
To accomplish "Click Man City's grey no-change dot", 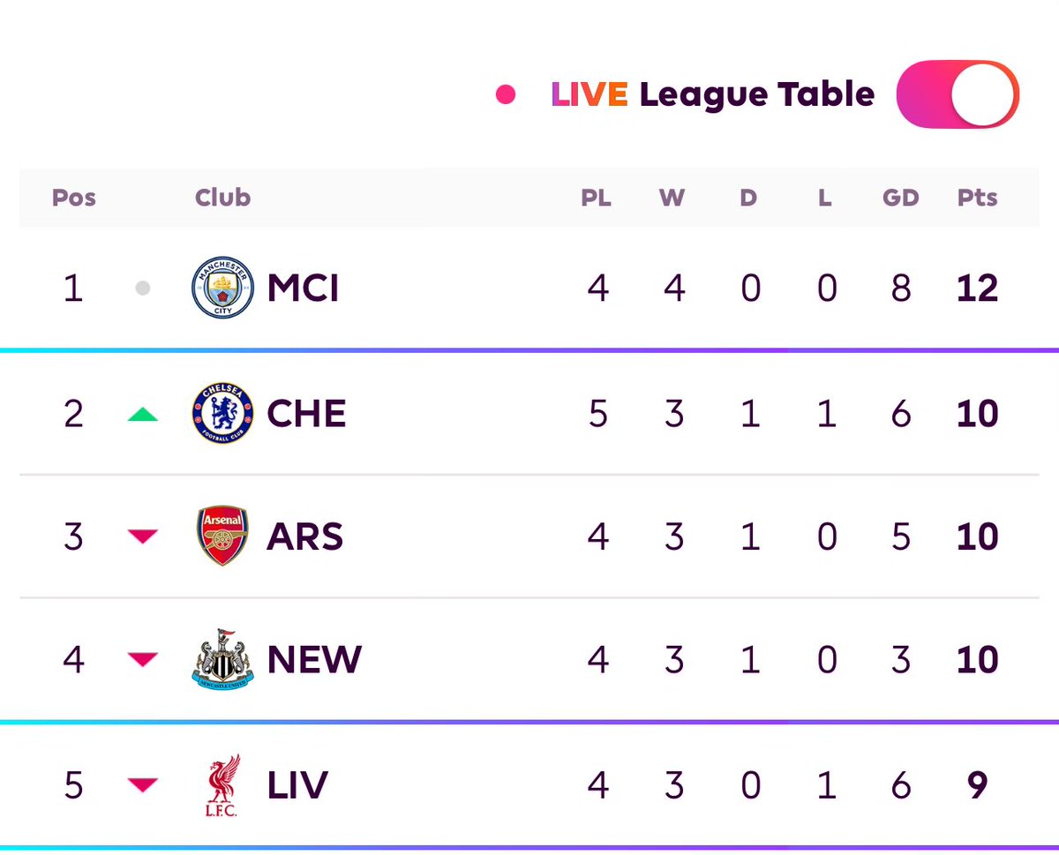I will (x=143, y=289).
